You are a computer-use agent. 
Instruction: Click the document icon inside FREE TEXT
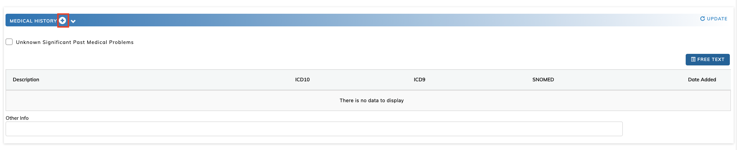693,60
